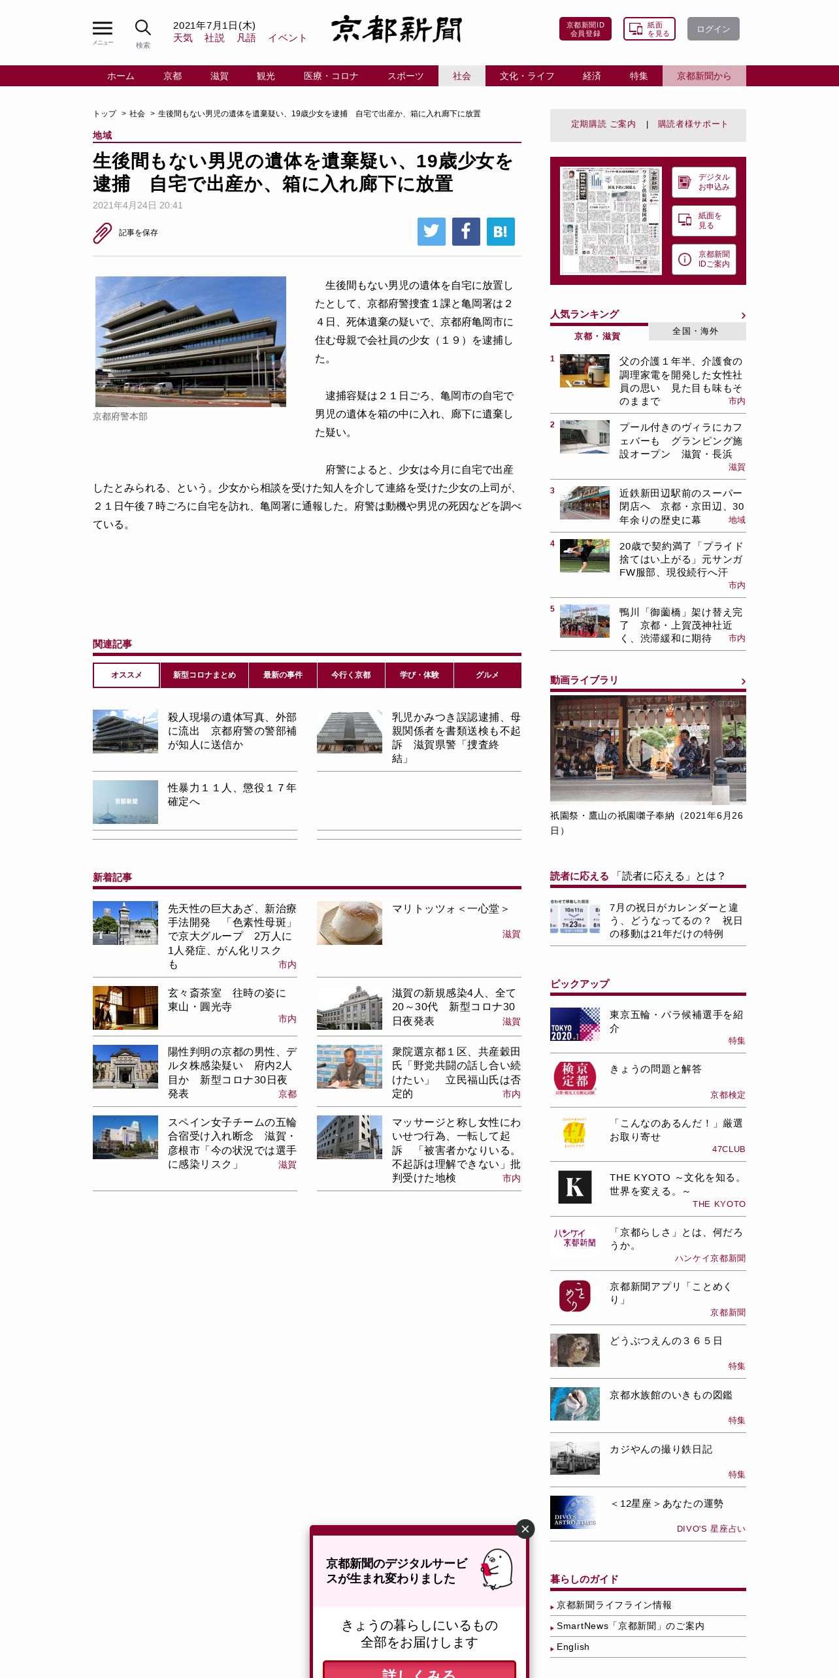The height and width of the screenshot is (1678, 839).
Task: Open ranking 1 介護家電 article thumbnail
Action: click(585, 370)
